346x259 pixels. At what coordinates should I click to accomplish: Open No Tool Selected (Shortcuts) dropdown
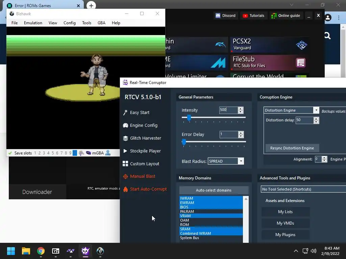point(303,189)
